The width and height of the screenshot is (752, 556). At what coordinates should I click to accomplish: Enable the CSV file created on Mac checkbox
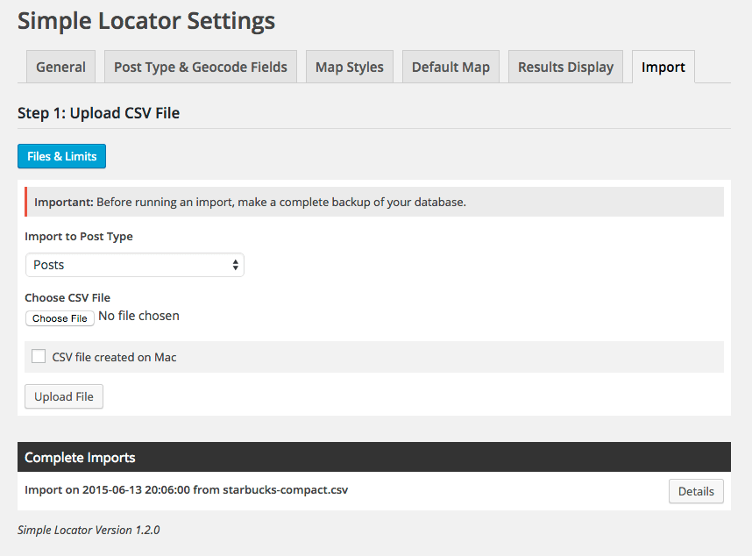(x=39, y=356)
